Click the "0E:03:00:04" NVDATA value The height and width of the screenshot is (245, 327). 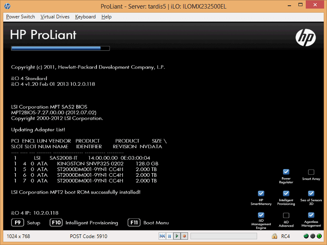tap(135, 158)
